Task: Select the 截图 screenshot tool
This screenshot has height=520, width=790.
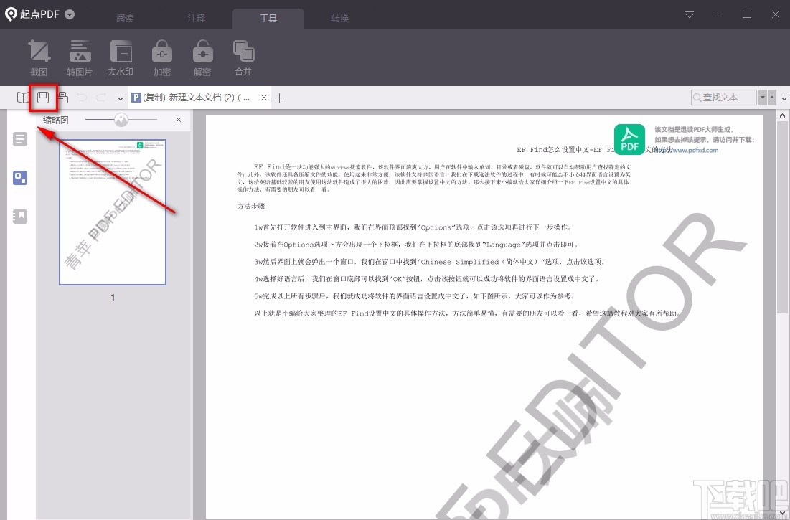Action: click(39, 57)
